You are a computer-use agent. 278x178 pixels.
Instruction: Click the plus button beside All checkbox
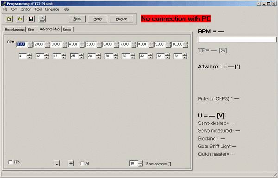click(x=71, y=164)
